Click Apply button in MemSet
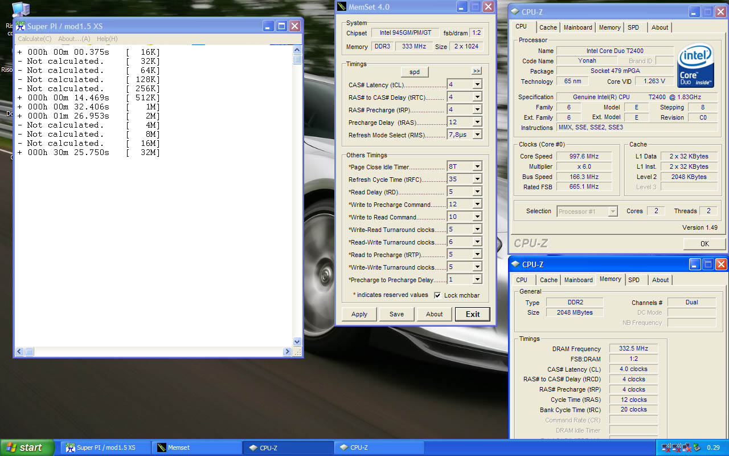The height and width of the screenshot is (456, 729). click(x=359, y=314)
